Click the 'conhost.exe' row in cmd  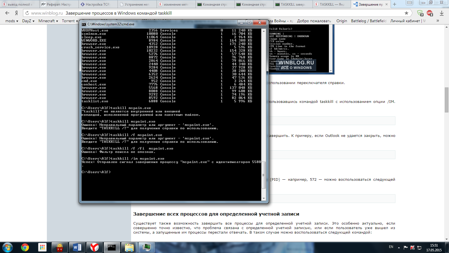point(167,84)
